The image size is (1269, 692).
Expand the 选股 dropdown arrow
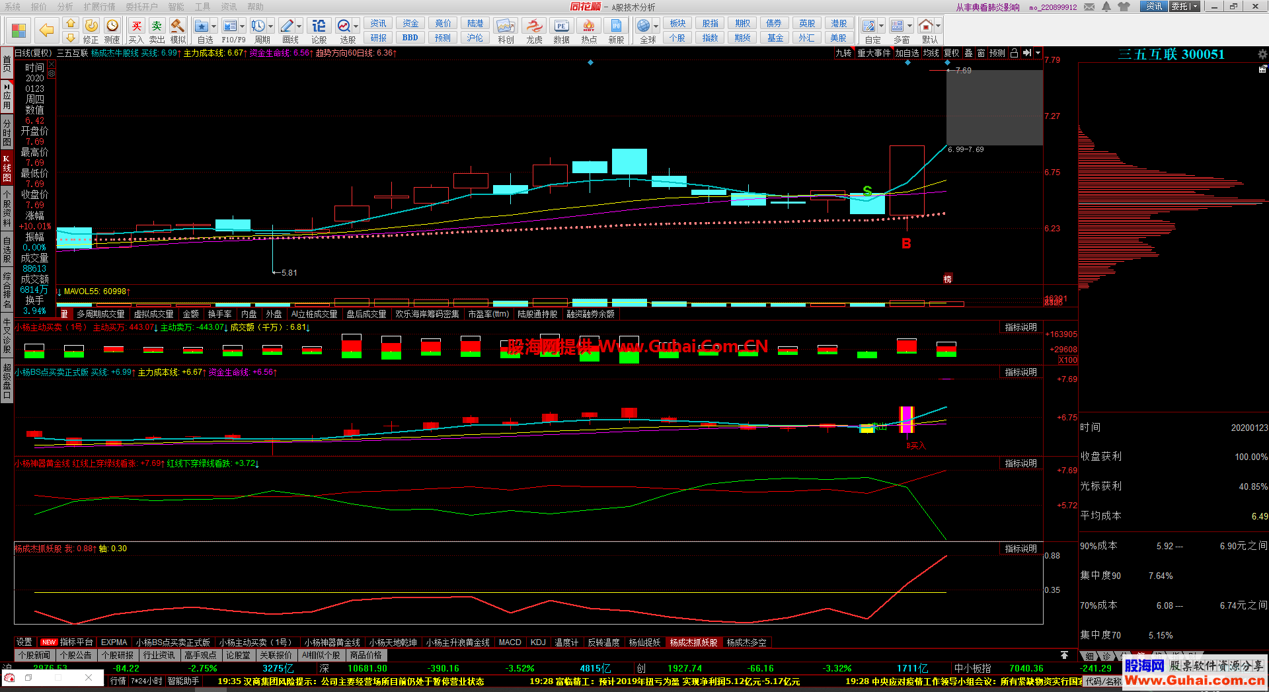356,26
